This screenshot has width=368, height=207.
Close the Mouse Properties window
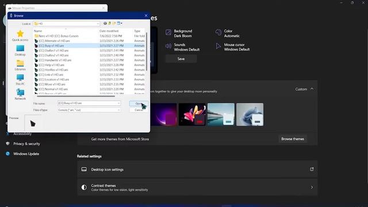103,8
